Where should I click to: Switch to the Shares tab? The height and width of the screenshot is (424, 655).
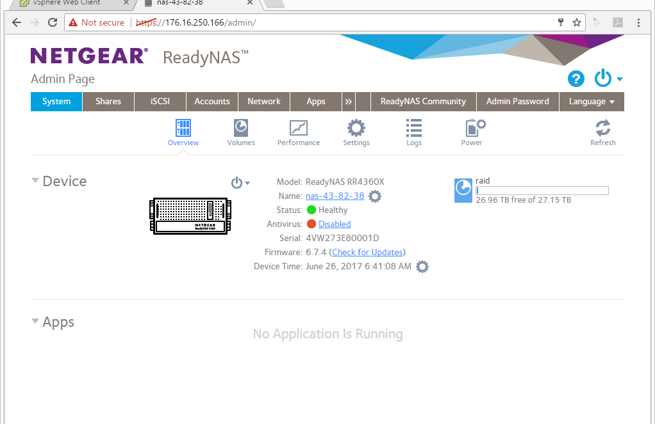point(108,102)
